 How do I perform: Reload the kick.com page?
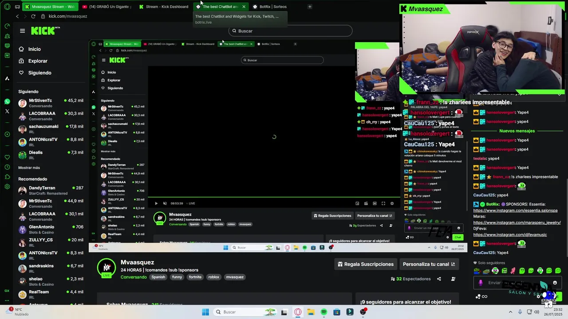(x=33, y=16)
